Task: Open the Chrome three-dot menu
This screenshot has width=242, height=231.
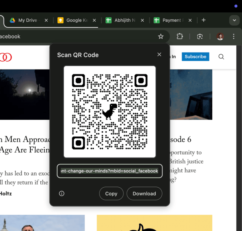Action: tap(233, 36)
